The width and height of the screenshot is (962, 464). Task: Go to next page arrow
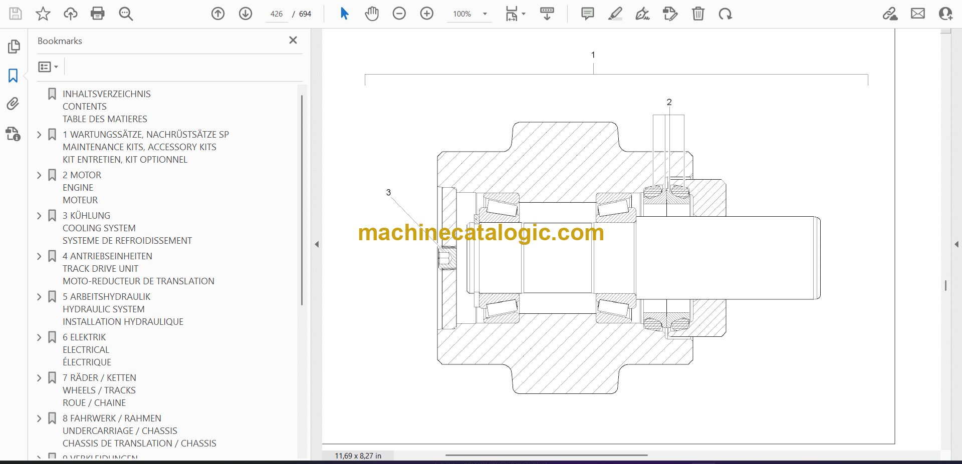246,14
